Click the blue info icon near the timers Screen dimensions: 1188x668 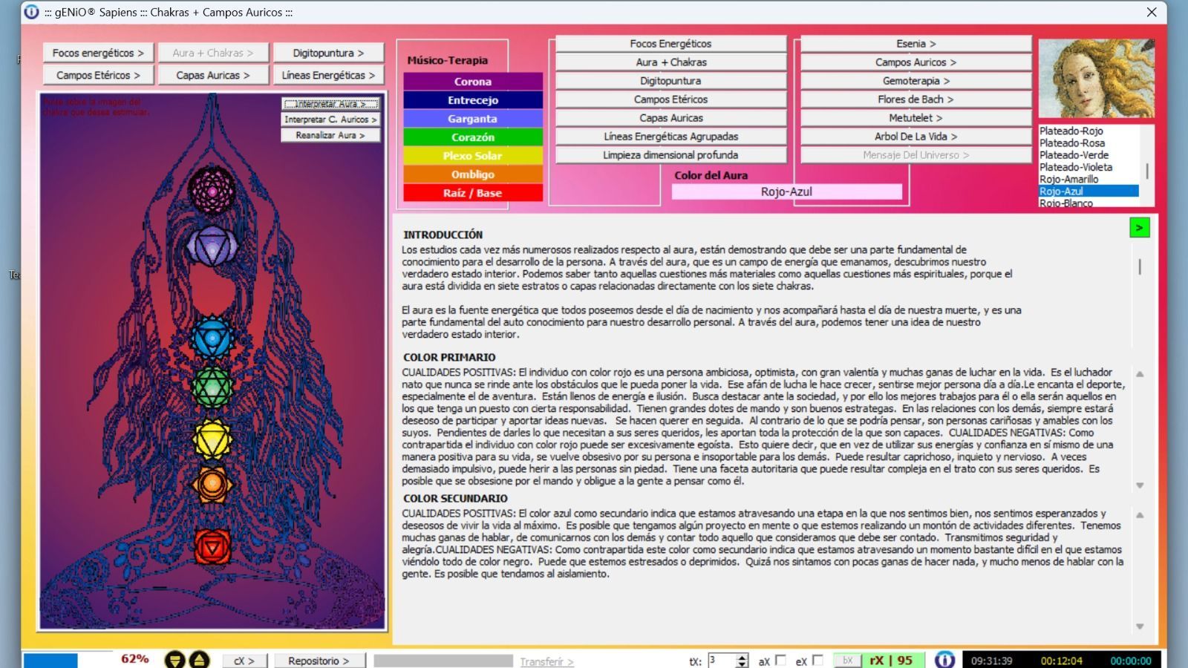click(944, 660)
